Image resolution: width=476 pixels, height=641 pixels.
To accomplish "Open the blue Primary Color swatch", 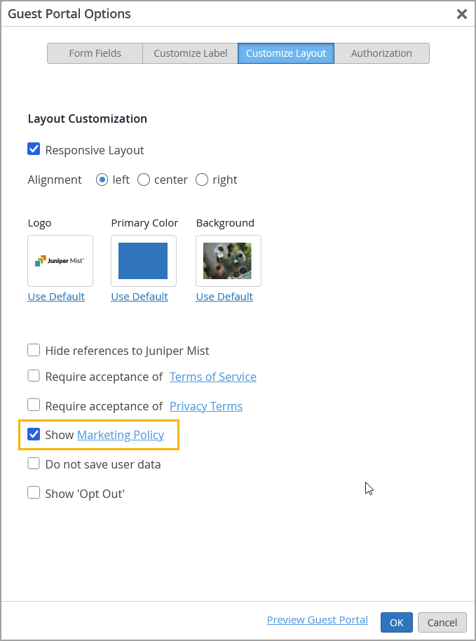I will (143, 261).
